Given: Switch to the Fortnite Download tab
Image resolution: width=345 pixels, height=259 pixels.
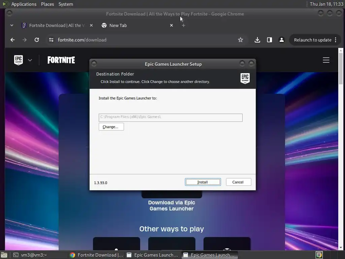Looking at the screenshot, I should (x=57, y=25).
